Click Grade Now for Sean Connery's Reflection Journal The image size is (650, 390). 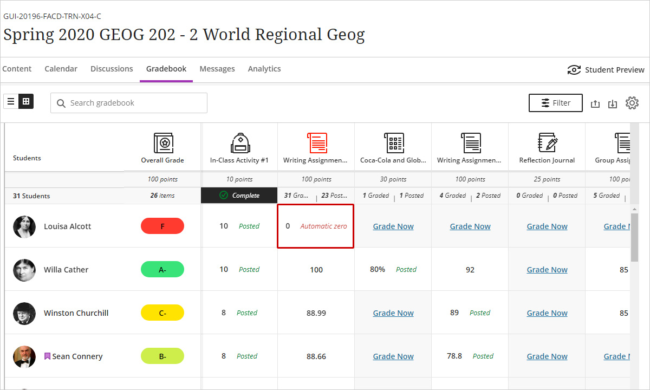[x=547, y=356]
